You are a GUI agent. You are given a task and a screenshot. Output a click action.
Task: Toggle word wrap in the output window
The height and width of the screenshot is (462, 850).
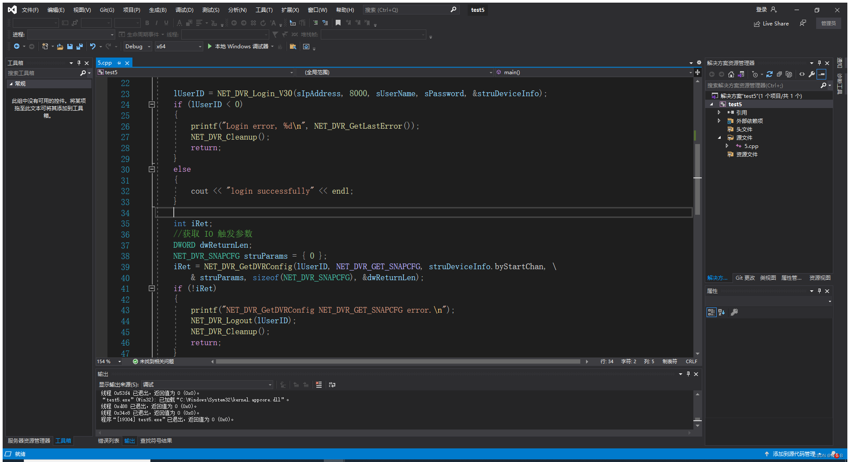tap(332, 385)
